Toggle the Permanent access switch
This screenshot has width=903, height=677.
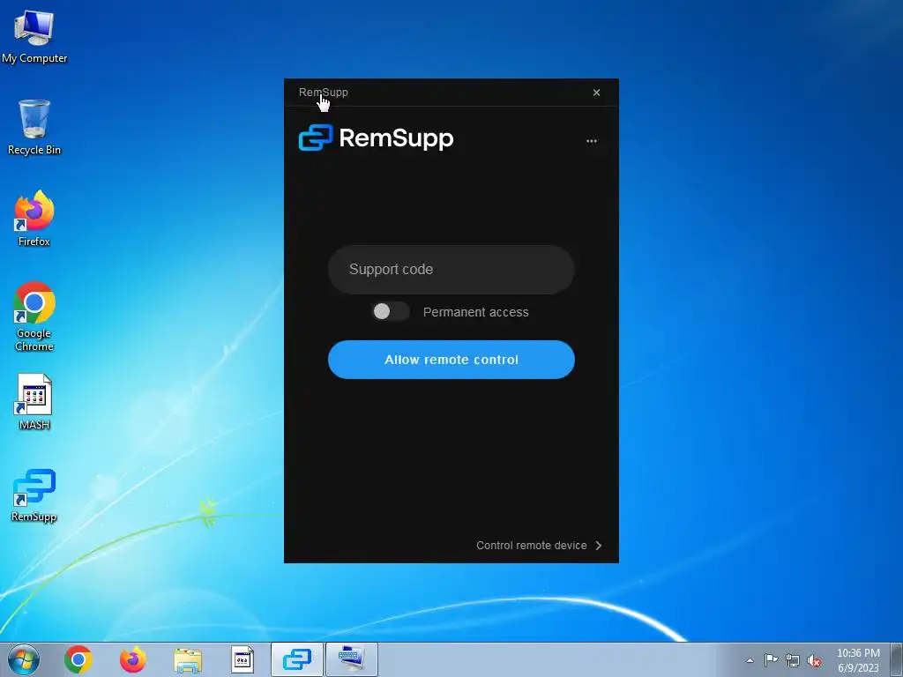point(391,311)
